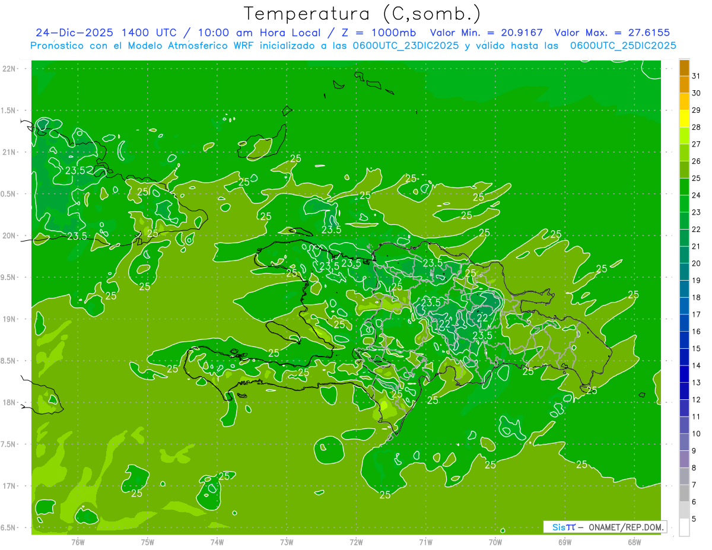Pick the dark orange swatch above 31
The image size is (712, 550).
tap(684, 68)
